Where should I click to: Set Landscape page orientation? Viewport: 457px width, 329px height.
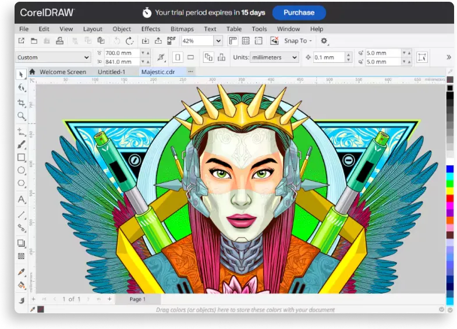click(x=190, y=58)
